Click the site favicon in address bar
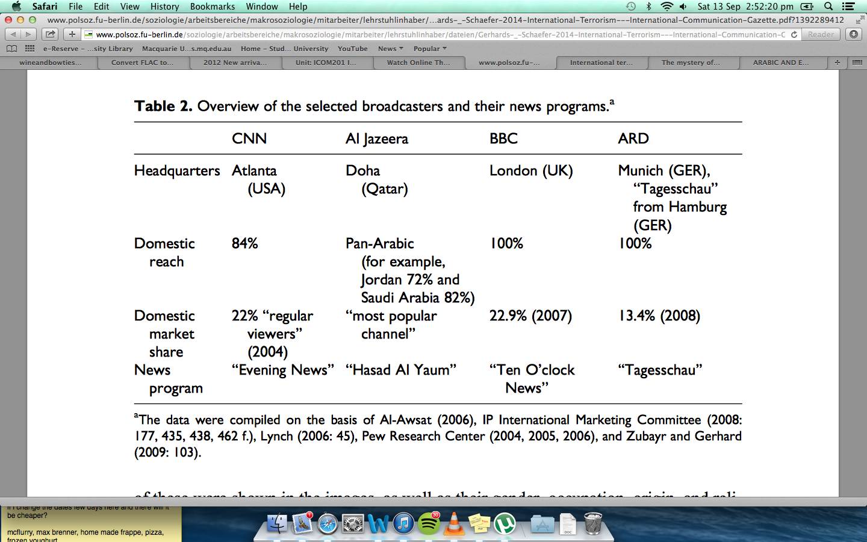Image resolution: width=867 pixels, height=542 pixels. point(89,34)
